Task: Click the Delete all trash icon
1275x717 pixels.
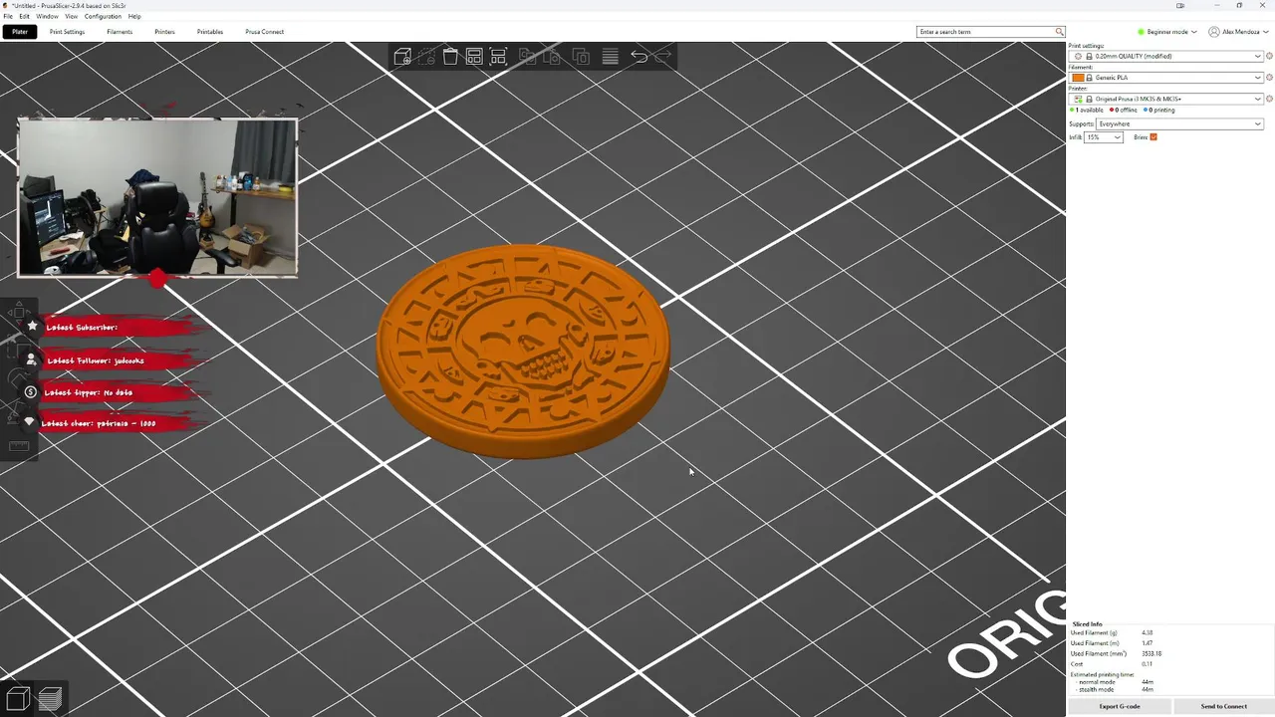Action: tap(450, 57)
